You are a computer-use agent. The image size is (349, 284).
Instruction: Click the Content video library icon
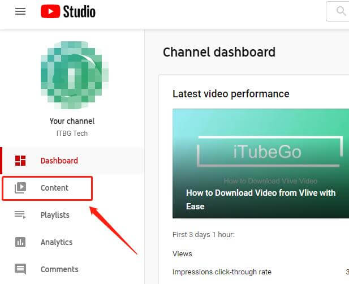pos(20,188)
